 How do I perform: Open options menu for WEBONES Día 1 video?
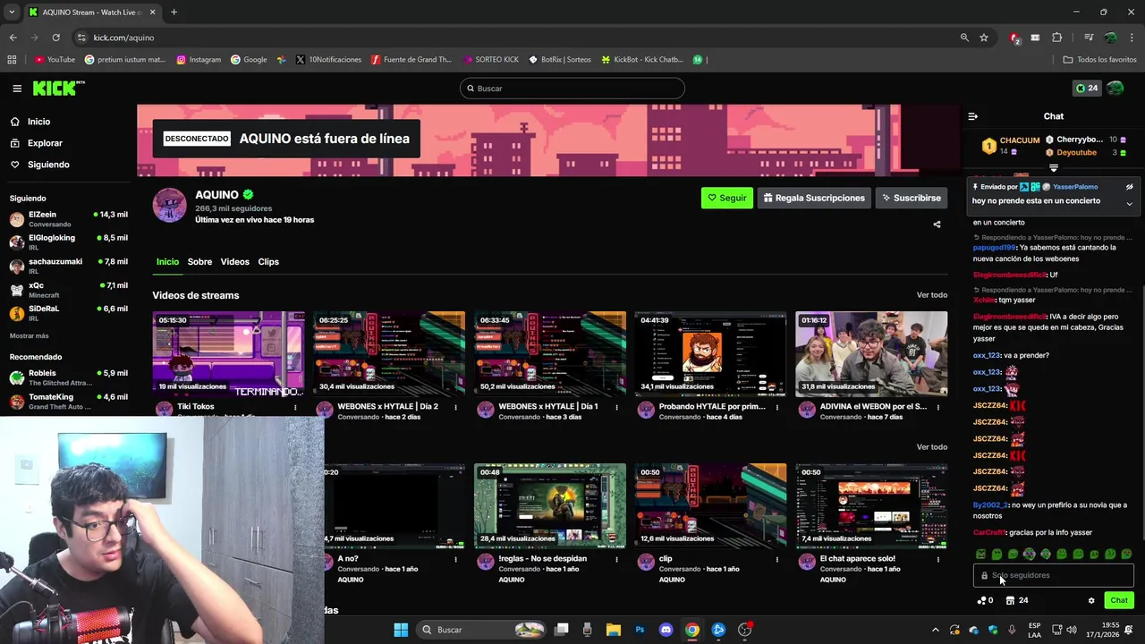616,407
